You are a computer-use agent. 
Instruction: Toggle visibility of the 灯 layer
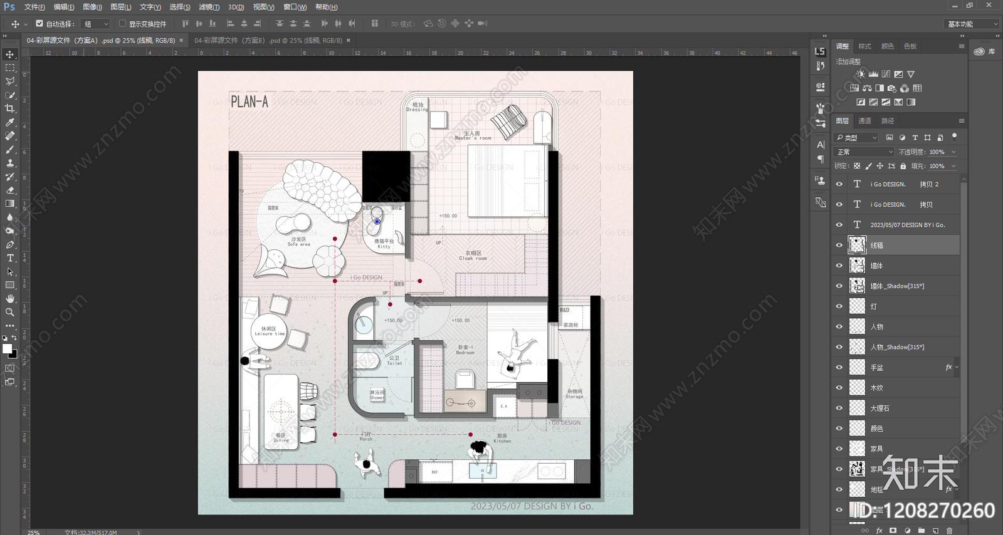(x=839, y=306)
